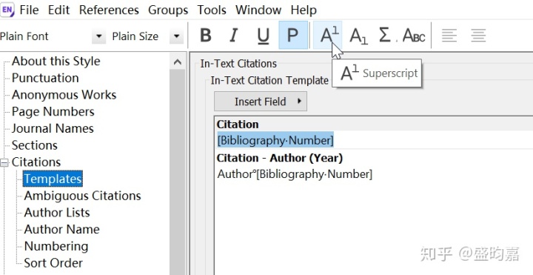Image resolution: width=533 pixels, height=275 pixels.
Task: Apply Small Caps formatting
Action: click(414, 36)
